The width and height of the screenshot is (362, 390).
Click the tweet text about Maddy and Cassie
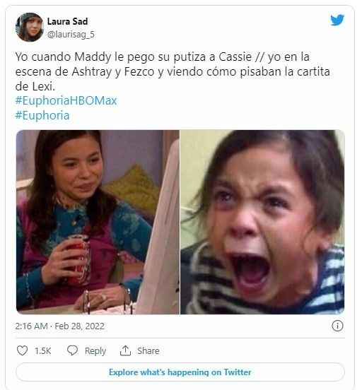pyautogui.click(x=173, y=71)
